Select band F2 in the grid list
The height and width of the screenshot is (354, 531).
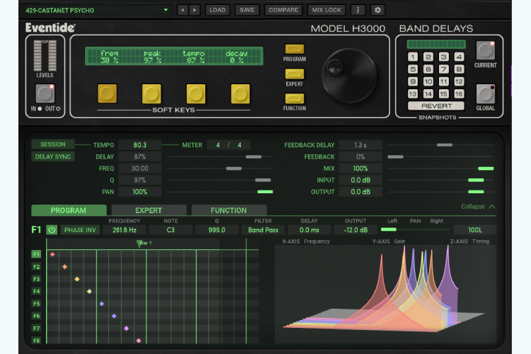click(36, 267)
